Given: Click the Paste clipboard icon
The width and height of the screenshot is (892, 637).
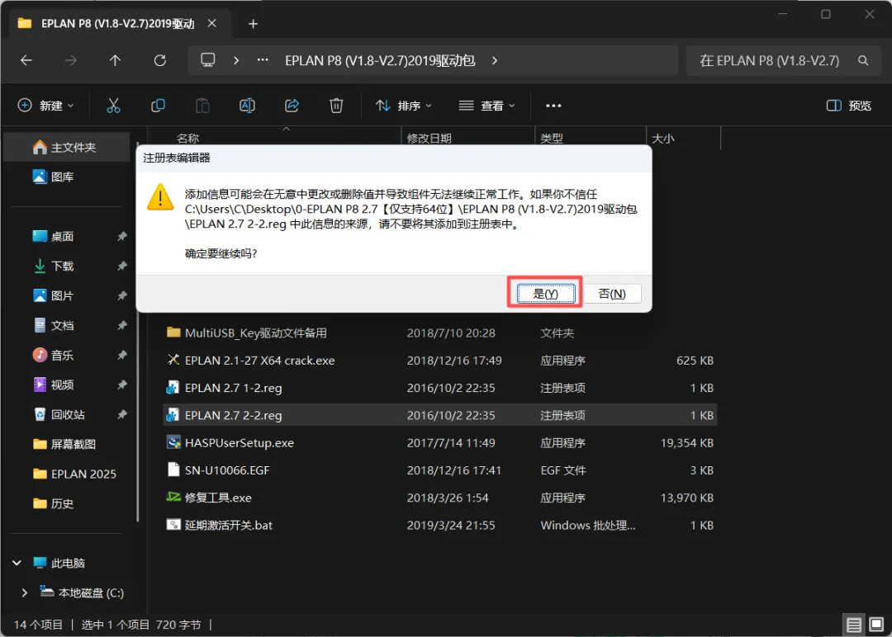Looking at the screenshot, I should (x=202, y=106).
